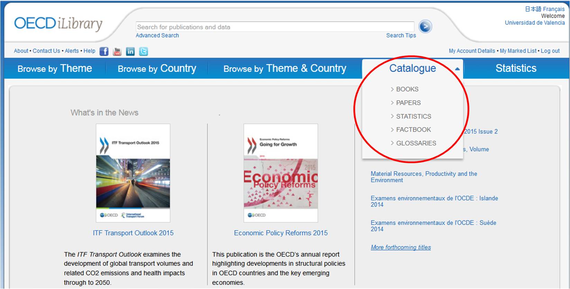Viewport: 570px width, 289px height.
Task: Collapse the Catalogue menu arrow
Action: tap(457, 69)
